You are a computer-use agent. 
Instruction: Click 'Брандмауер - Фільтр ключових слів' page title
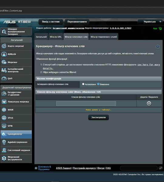point(60,46)
